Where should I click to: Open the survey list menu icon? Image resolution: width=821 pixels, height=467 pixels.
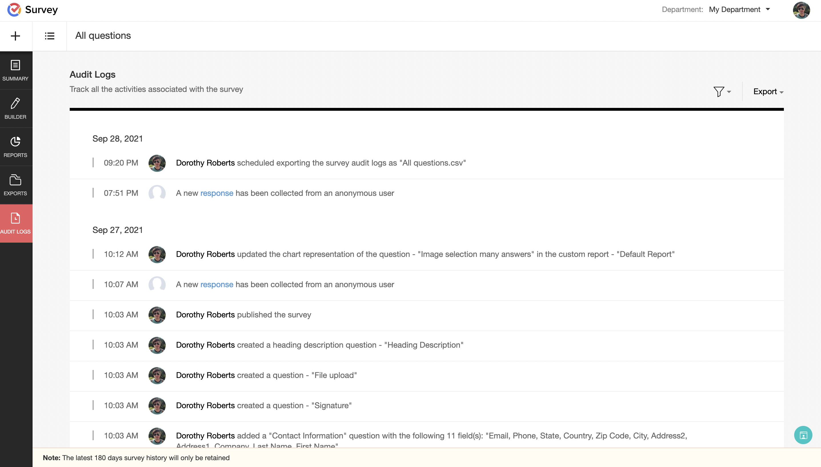tap(49, 36)
